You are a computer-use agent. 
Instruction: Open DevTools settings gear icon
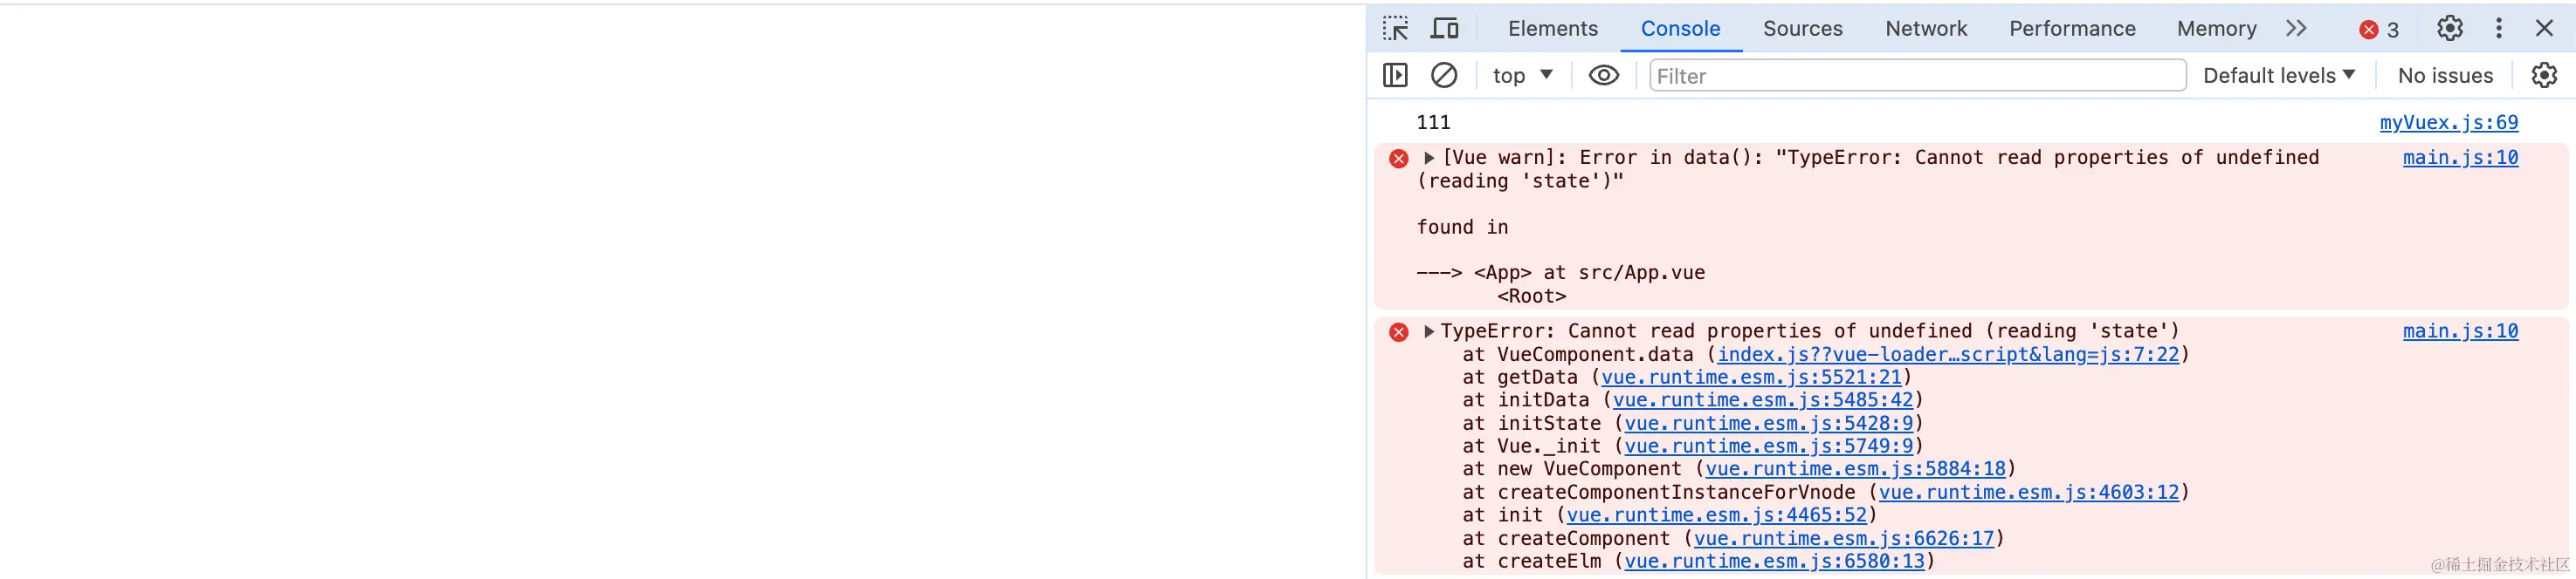point(2449,28)
